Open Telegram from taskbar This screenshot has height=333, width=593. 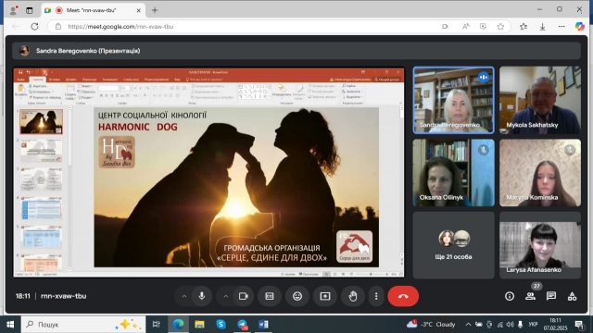click(242, 325)
